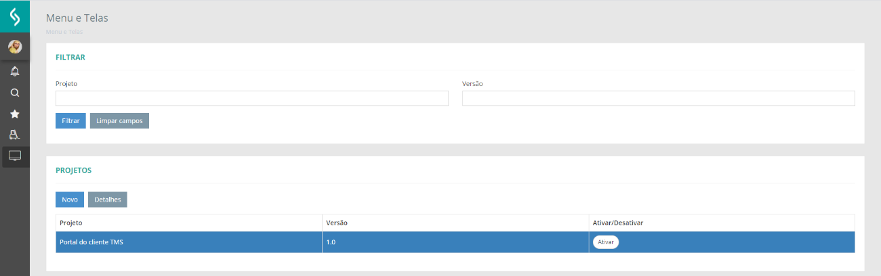The image size is (881, 276).
Task: Click the search magnifier sidebar icon
Action: [14, 93]
